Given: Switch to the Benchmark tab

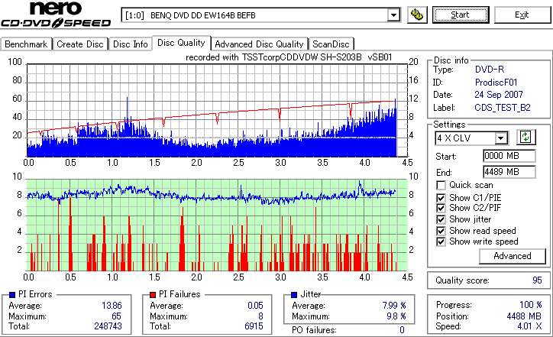Looking at the screenshot, I should pos(26,44).
